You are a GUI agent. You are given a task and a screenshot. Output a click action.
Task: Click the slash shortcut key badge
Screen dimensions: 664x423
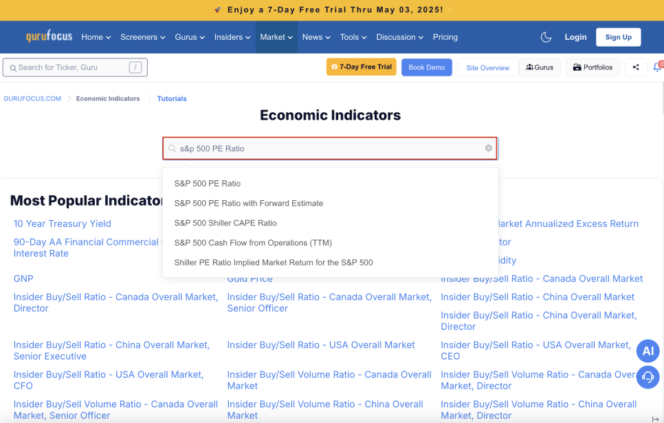pyautogui.click(x=135, y=67)
